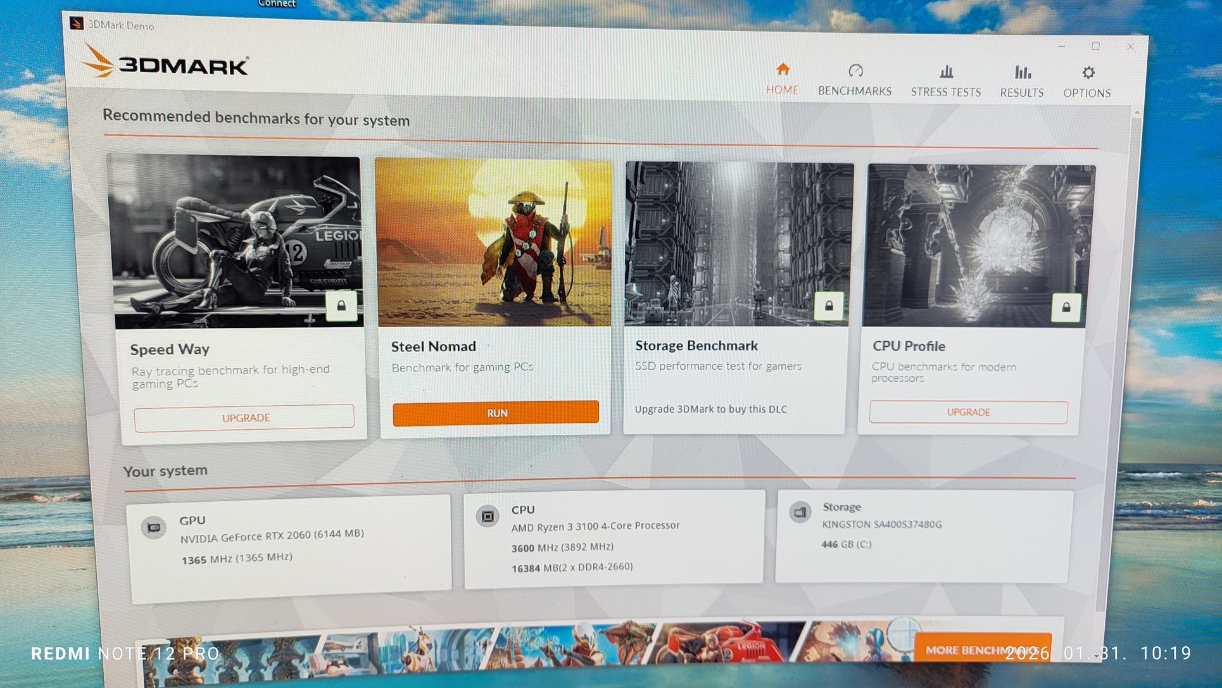The image size is (1222, 688).
Task: Click the lock icon on Speed Way
Action: 341,306
